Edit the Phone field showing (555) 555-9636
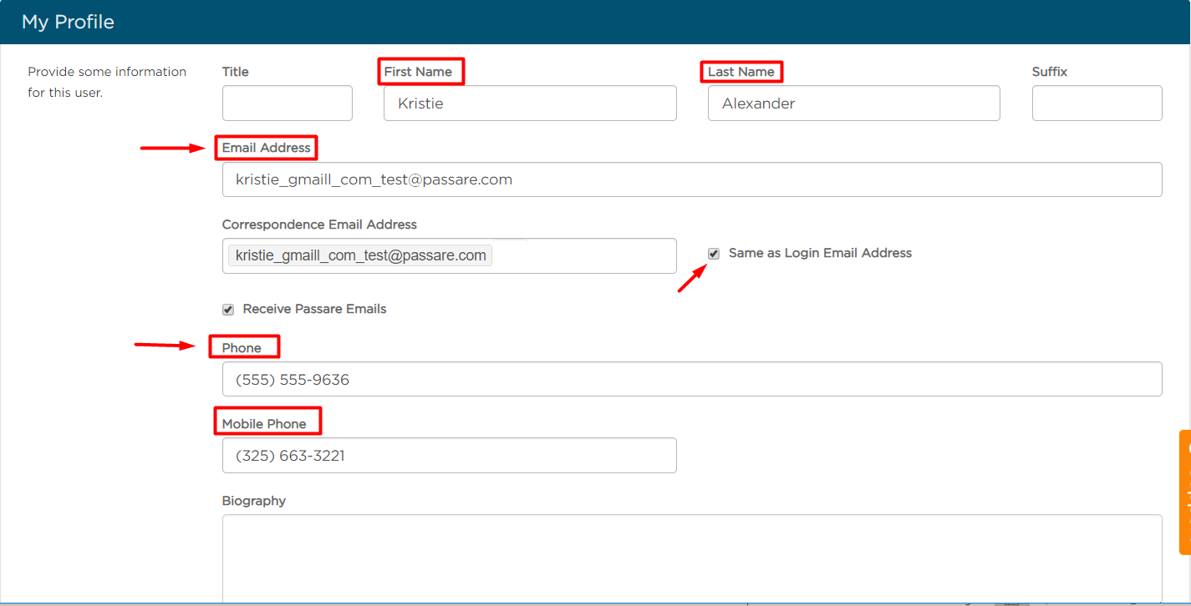This screenshot has height=606, width=1191. point(692,379)
